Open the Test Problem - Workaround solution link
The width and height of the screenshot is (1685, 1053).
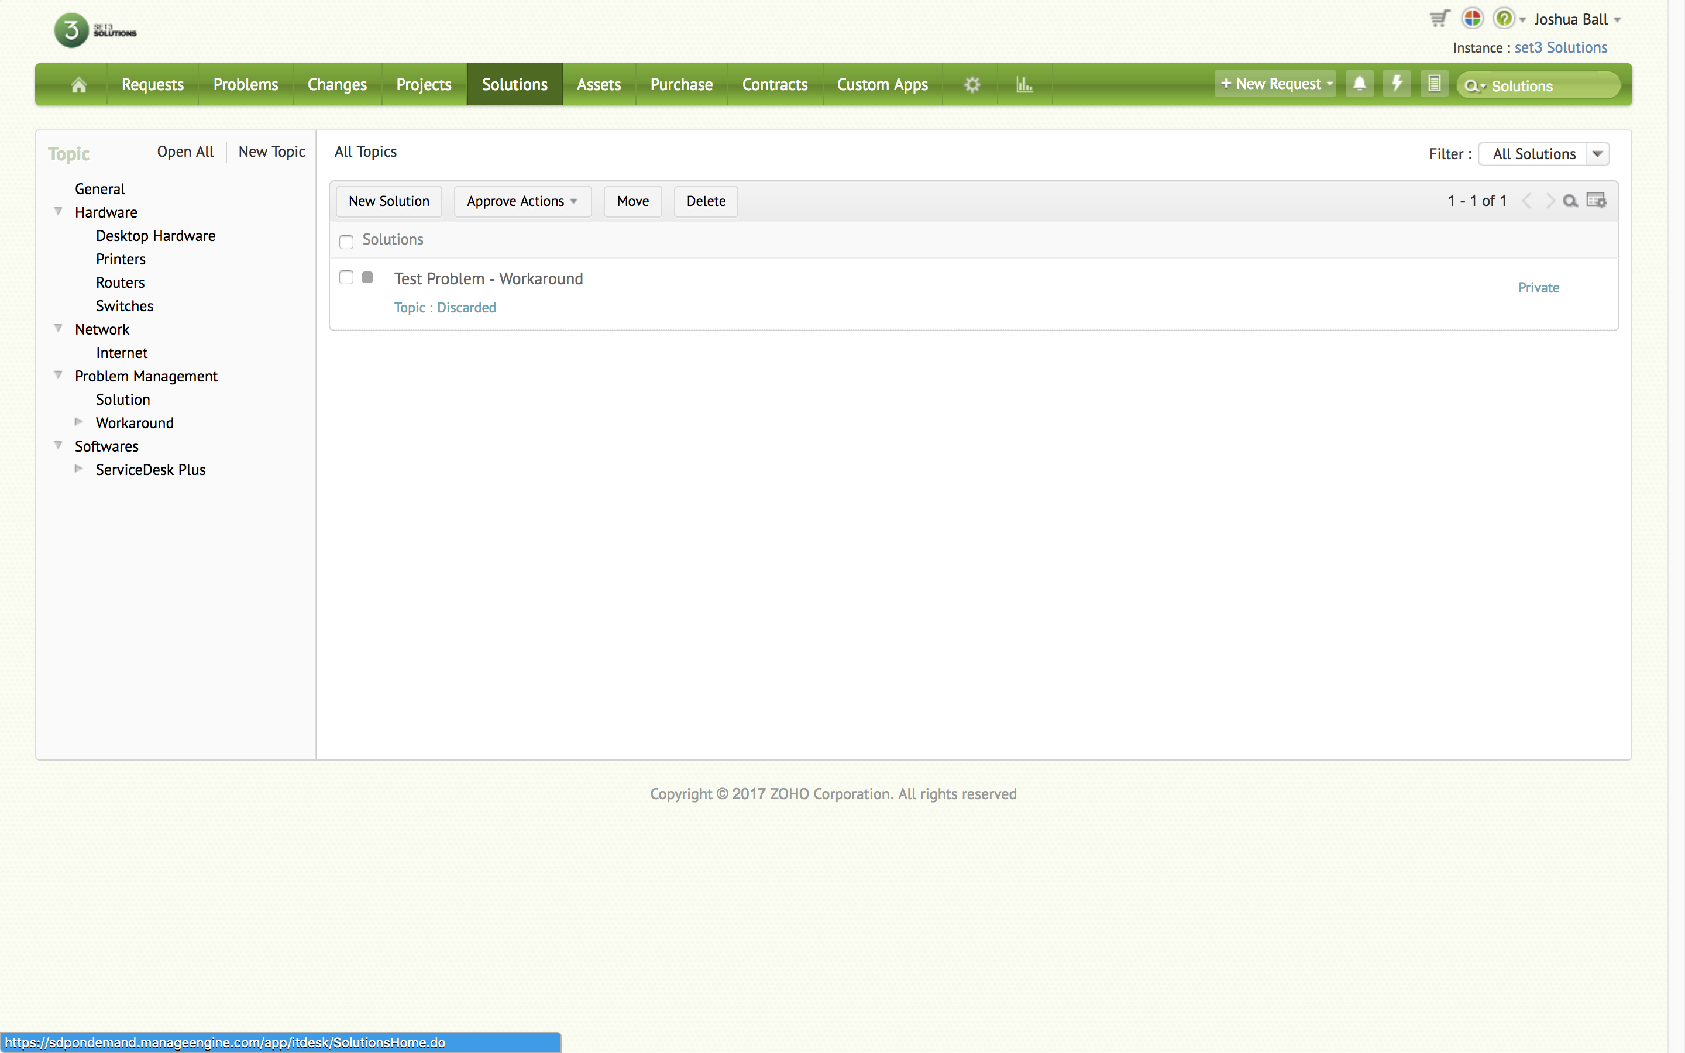(488, 278)
